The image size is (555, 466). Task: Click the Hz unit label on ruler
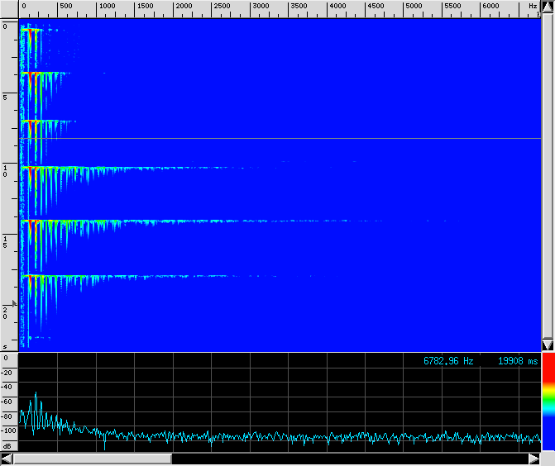(x=532, y=7)
